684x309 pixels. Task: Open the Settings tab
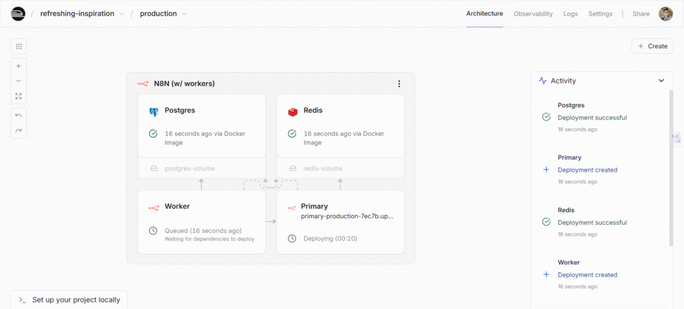click(x=601, y=14)
